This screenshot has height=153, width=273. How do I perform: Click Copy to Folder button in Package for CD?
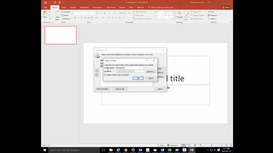103,89
